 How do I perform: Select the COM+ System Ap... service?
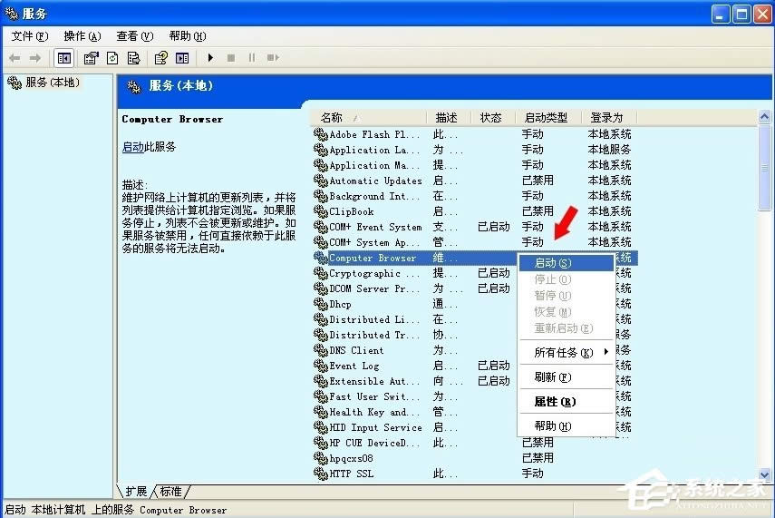(x=474, y=242)
